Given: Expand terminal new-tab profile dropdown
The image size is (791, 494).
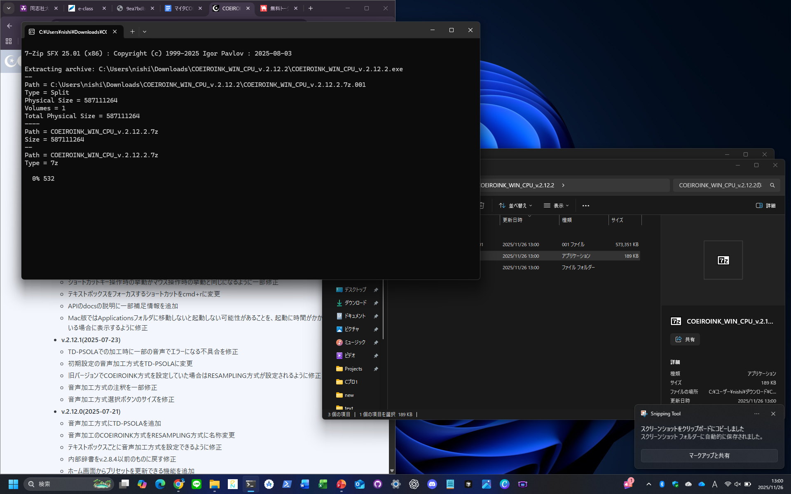Looking at the screenshot, I should coord(145,32).
